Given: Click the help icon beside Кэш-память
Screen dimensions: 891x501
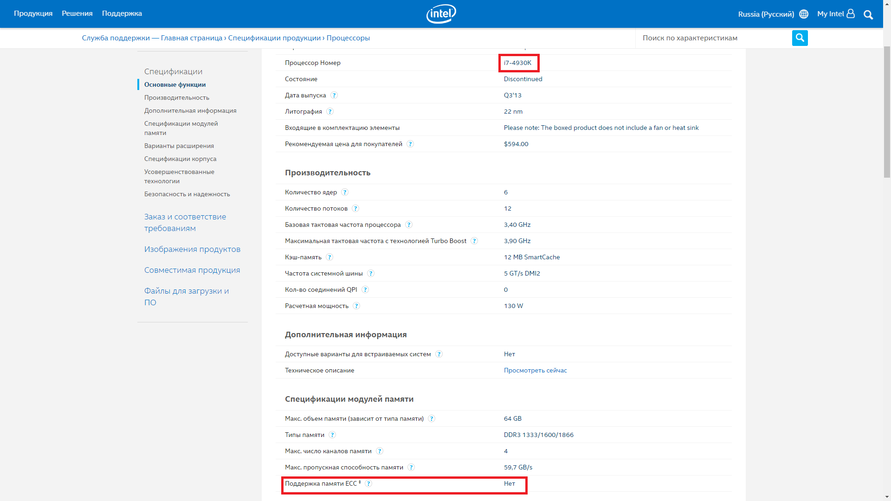Looking at the screenshot, I should click(329, 257).
